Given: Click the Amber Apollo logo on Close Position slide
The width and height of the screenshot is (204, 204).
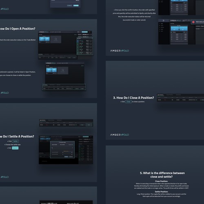Looking at the screenshot, I should click(120, 135).
